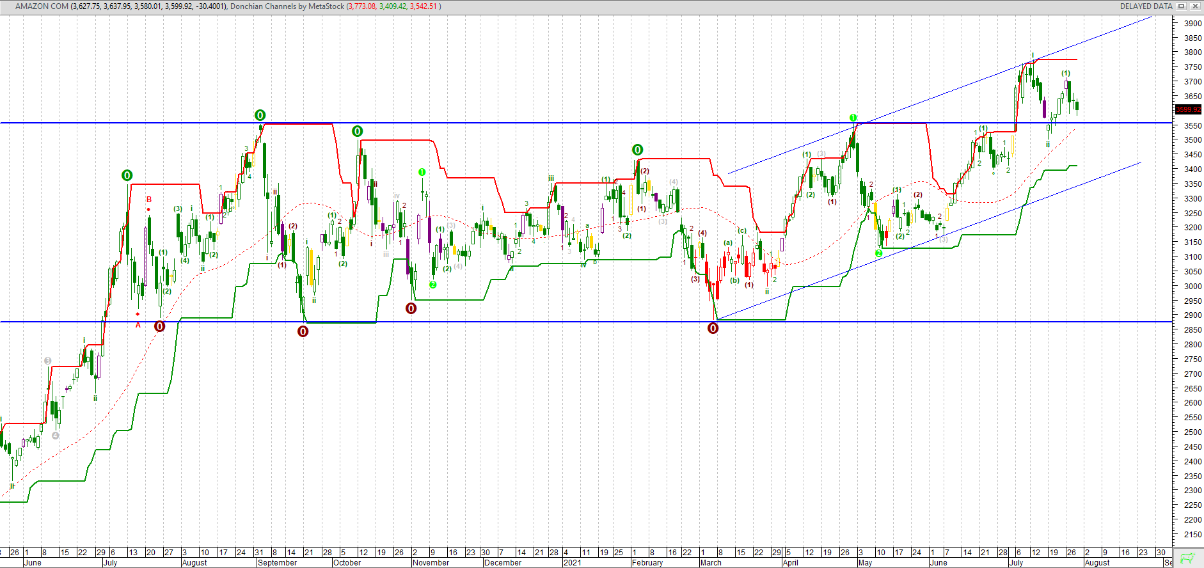Click the green bull icon
The image size is (1204, 568).
tap(1187, 558)
